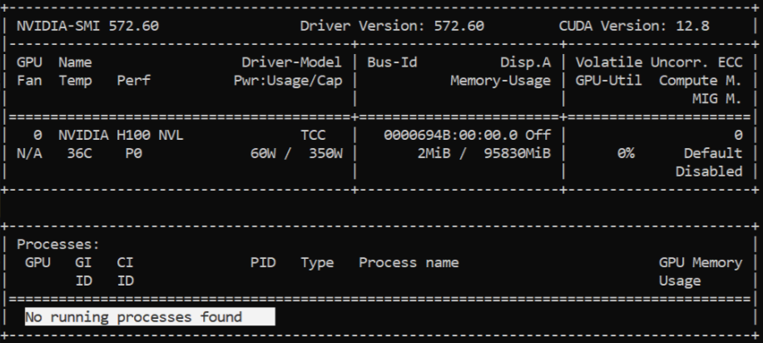Click the Processes: section heading
This screenshot has width=763, height=343.
click(x=58, y=244)
